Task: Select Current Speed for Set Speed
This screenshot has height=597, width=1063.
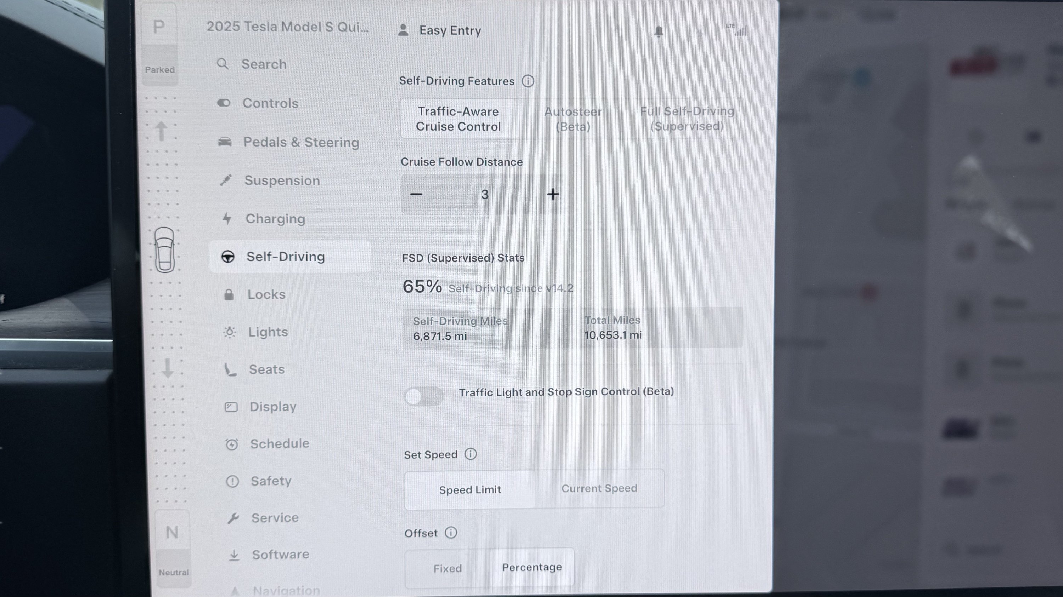Action: pos(599,488)
